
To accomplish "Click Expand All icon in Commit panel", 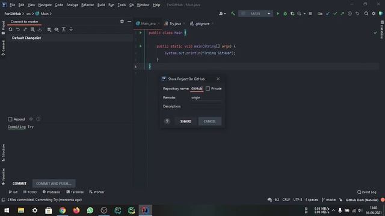I will pyautogui.click(x=64, y=29).
